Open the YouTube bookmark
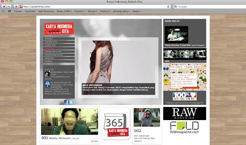 click(30, 11)
